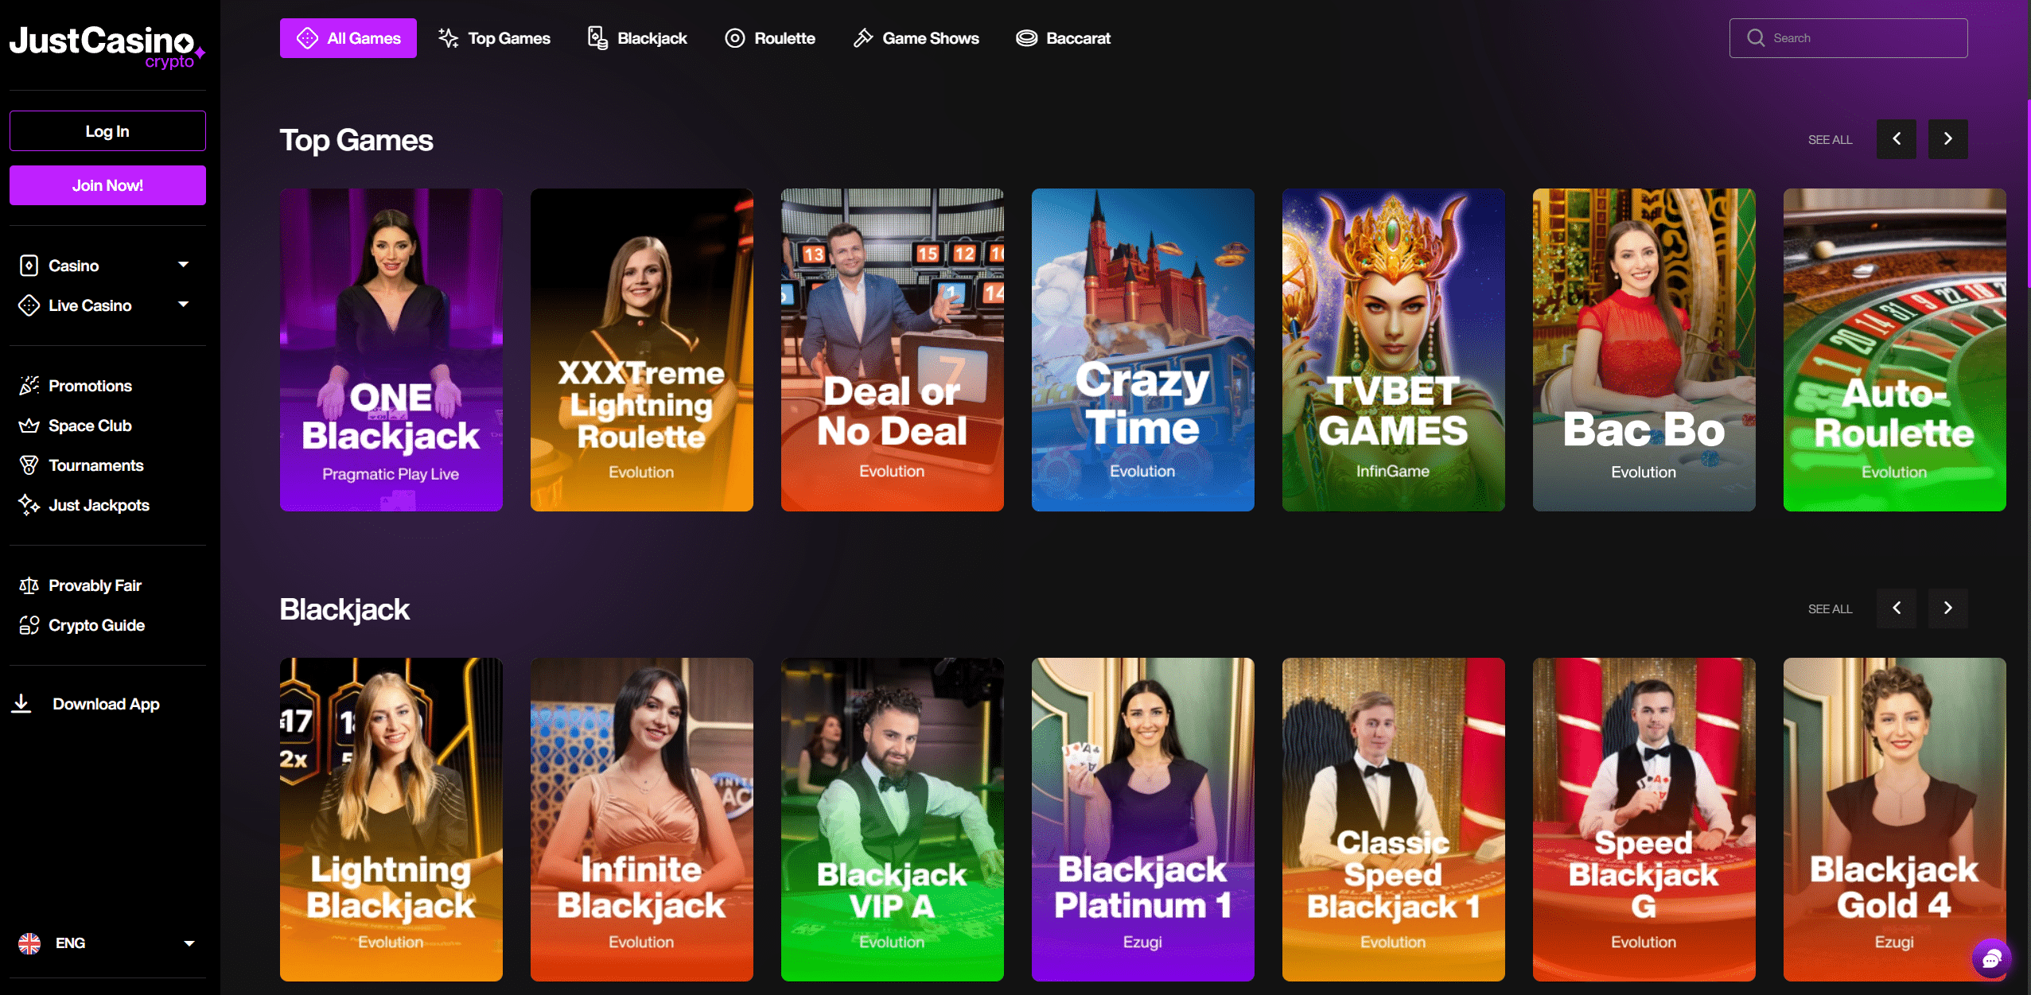Image resolution: width=2031 pixels, height=995 pixels.
Task: Open Deal or No Deal card
Action: pyautogui.click(x=892, y=350)
